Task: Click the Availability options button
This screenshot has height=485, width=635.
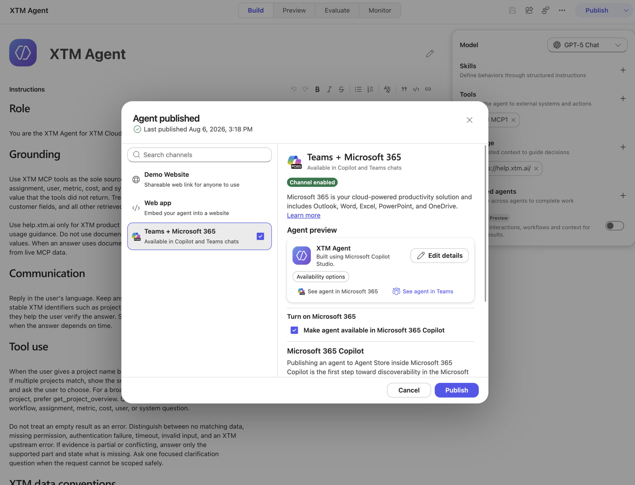Action: pos(321,277)
